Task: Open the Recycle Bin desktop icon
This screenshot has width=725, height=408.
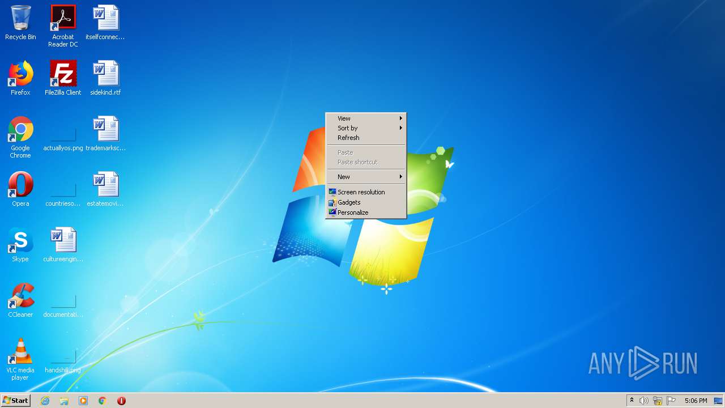Action: (x=20, y=23)
